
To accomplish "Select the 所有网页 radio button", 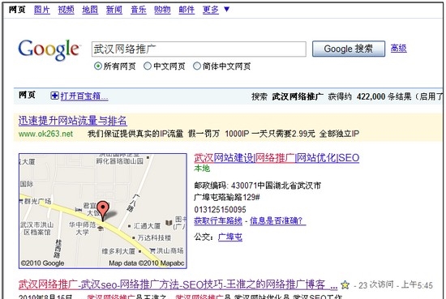I will point(97,66).
